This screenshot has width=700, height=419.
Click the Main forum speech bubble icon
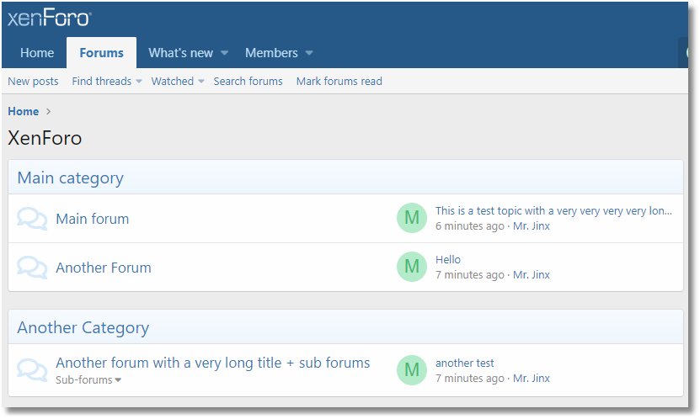pos(32,219)
